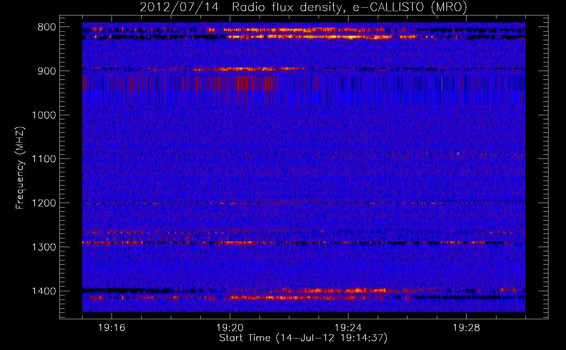Click the 800 frequency tick label
The width and height of the screenshot is (566, 350).
coord(47,27)
